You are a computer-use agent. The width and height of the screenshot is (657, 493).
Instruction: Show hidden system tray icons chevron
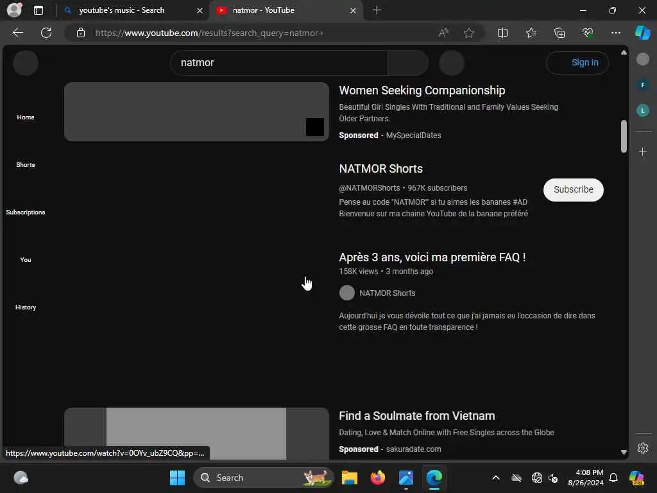pyautogui.click(x=496, y=478)
